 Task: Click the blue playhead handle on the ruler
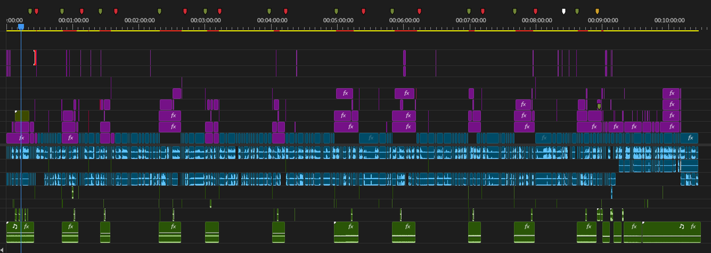21,27
